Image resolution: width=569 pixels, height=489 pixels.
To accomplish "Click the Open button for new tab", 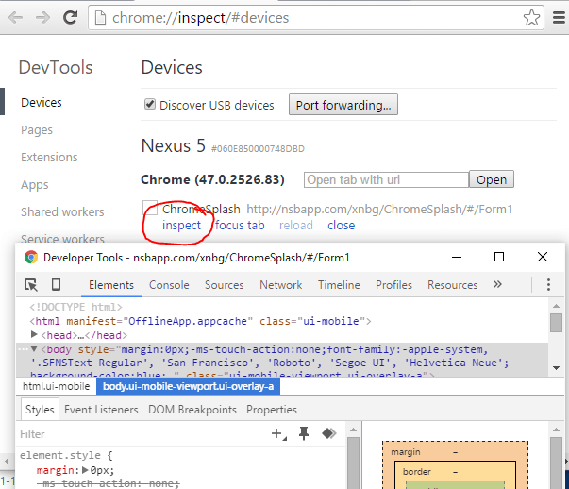I will (492, 179).
